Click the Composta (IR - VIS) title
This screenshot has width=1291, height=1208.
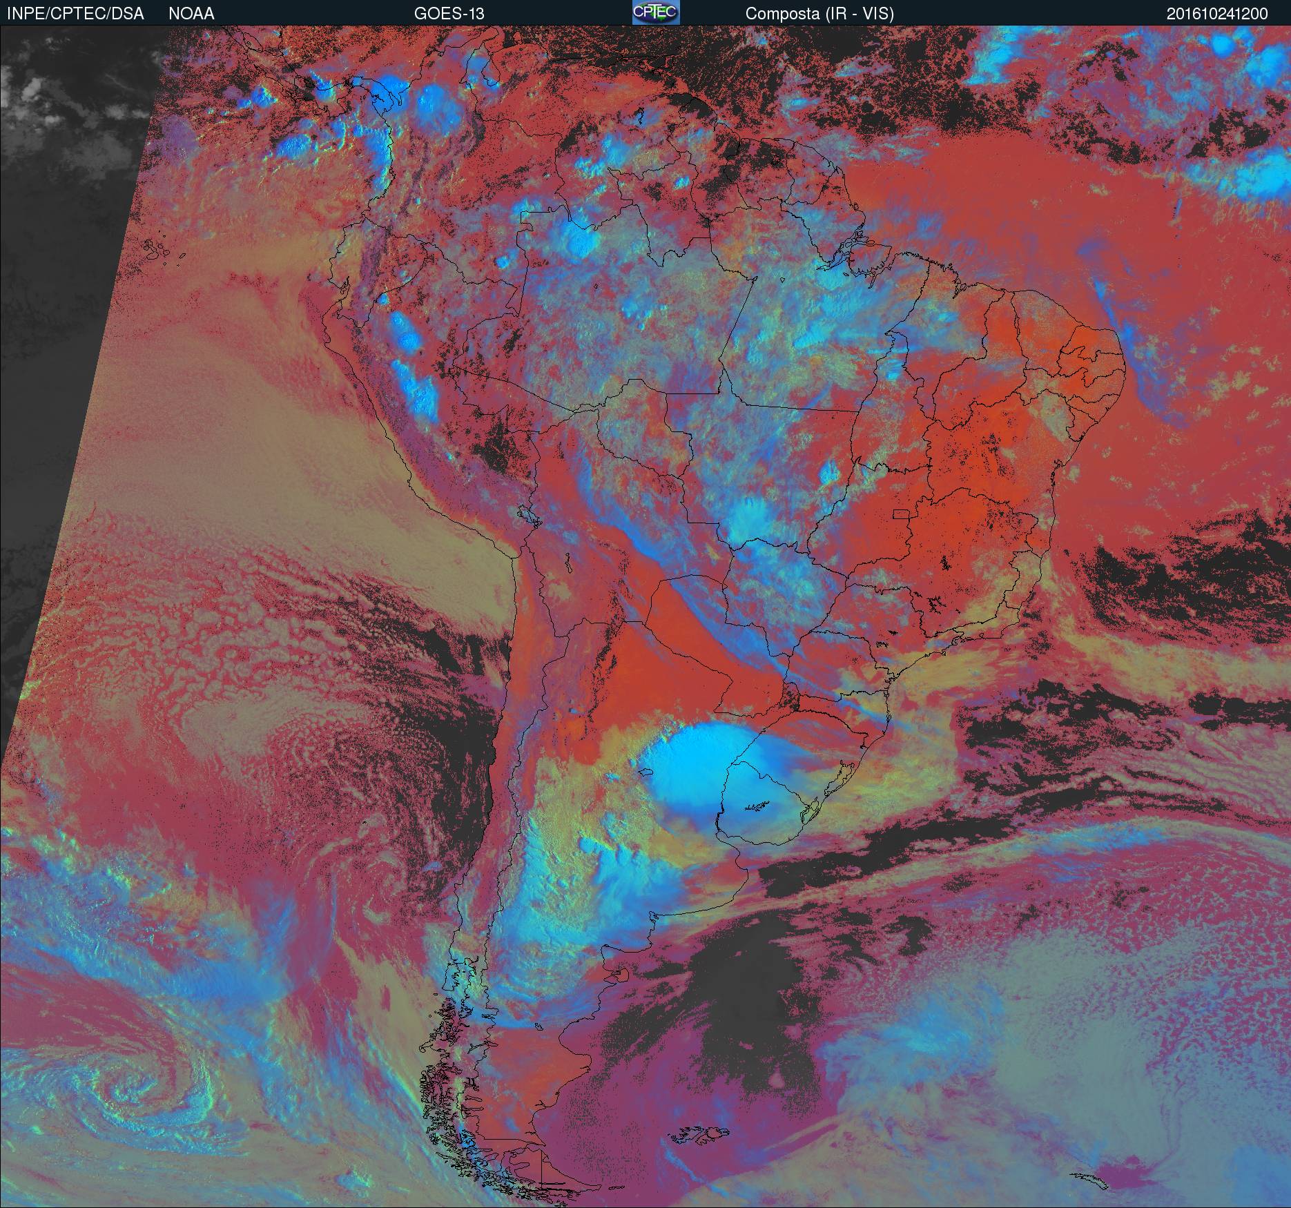[819, 14]
